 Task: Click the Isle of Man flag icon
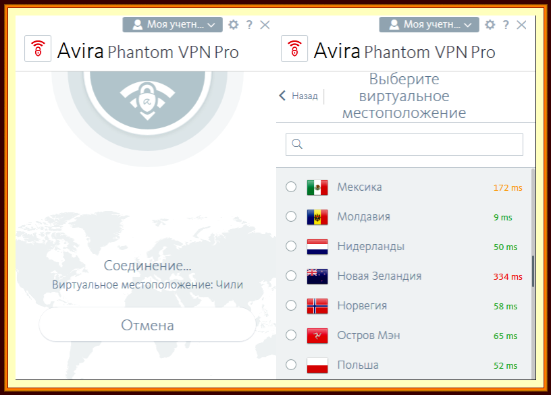pos(317,336)
